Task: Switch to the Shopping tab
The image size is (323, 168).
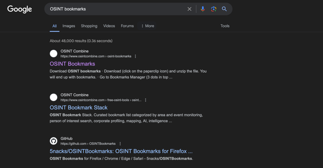Action: tap(89, 26)
